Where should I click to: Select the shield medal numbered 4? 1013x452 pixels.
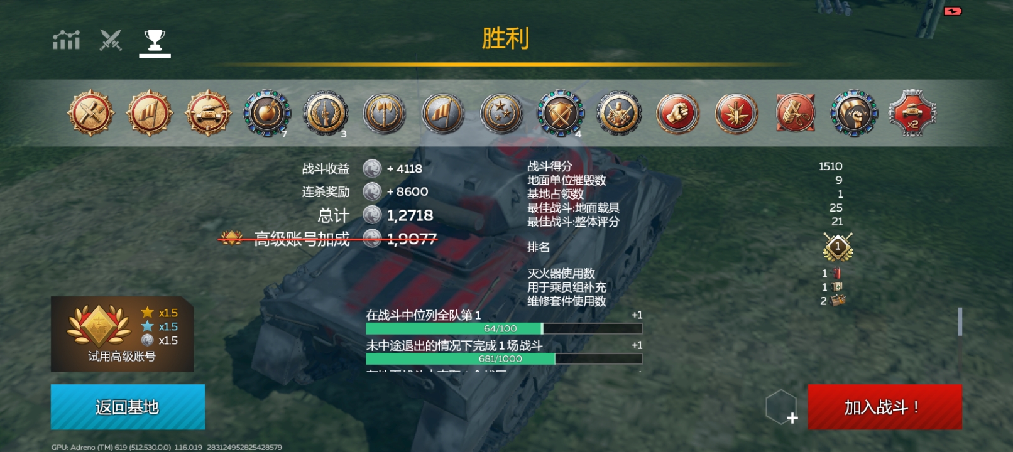[x=560, y=114]
